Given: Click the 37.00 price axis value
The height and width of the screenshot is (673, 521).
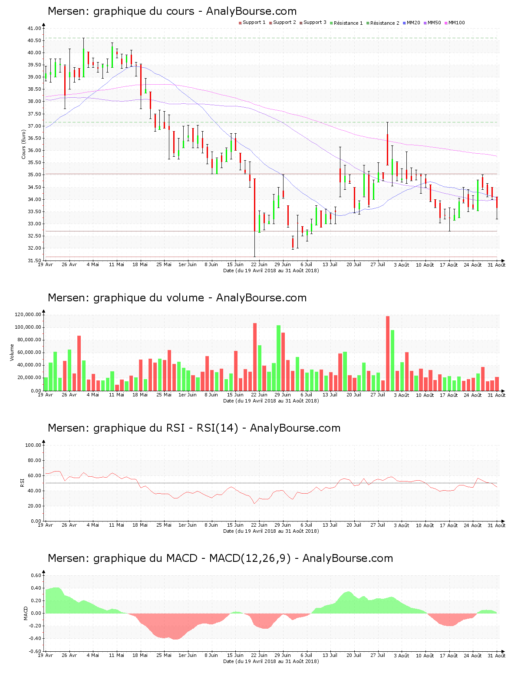Looking at the screenshot, I should [x=34, y=126].
